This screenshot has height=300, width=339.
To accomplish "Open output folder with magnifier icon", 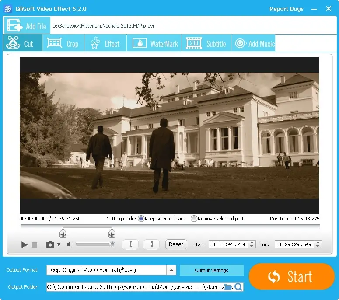I will (x=238, y=287).
